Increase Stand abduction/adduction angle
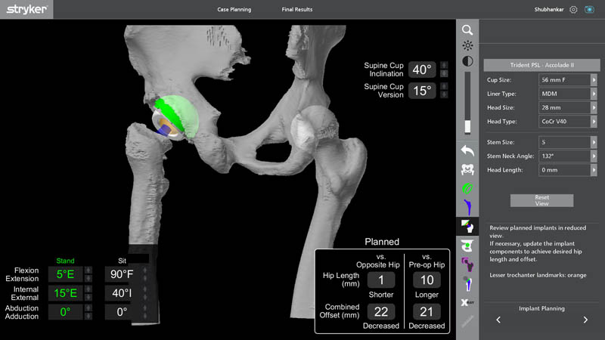Image resolution: width=605 pixels, height=340 pixels. click(x=88, y=308)
